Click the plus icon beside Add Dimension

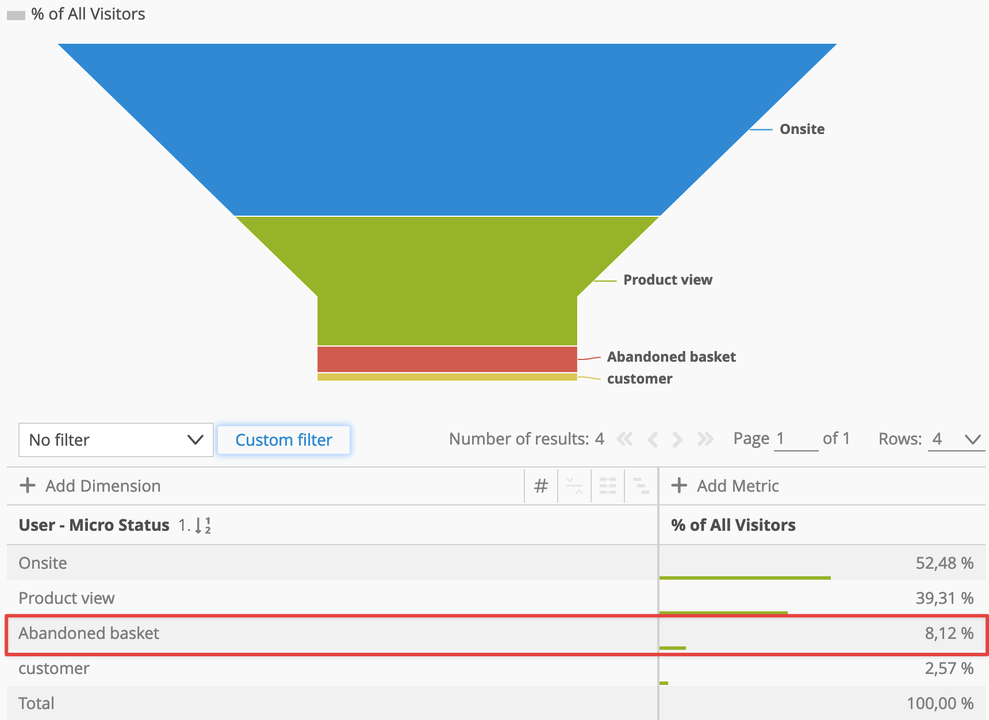click(28, 485)
